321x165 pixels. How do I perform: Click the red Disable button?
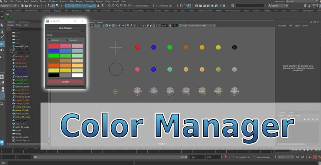coord(66,82)
